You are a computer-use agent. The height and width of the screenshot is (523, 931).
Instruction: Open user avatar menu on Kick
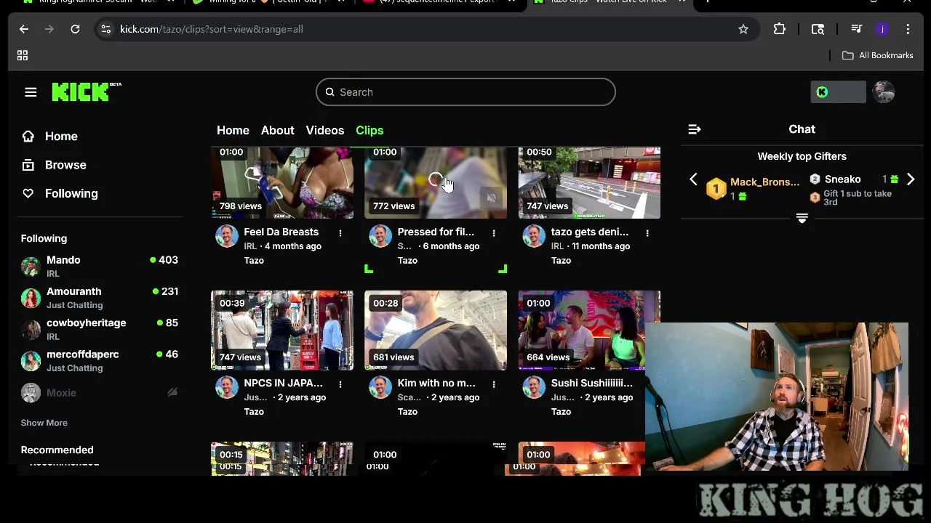coord(884,92)
